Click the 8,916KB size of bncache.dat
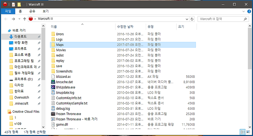253x136 pixels. click(189, 82)
